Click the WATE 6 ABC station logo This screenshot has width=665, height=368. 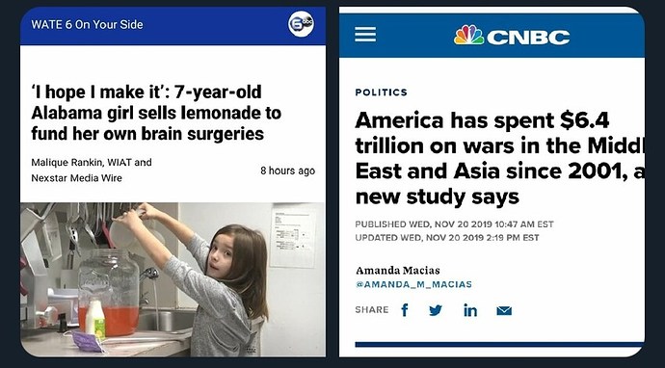[301, 24]
